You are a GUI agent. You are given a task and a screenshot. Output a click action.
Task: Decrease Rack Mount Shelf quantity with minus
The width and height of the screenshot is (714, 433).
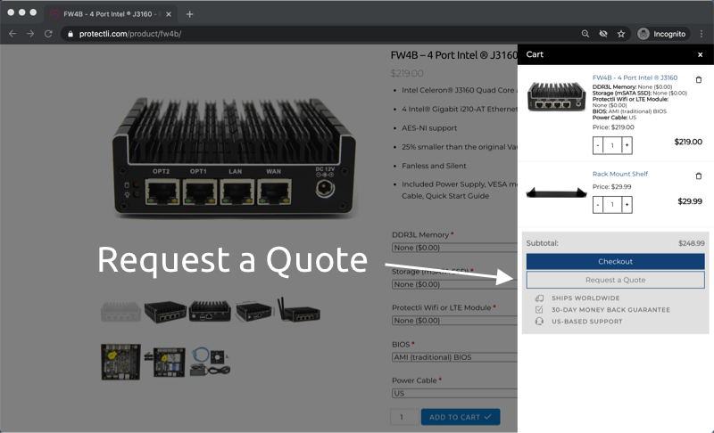[x=598, y=205]
